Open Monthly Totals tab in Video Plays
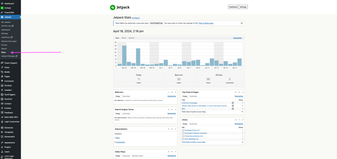 [137, 156]
